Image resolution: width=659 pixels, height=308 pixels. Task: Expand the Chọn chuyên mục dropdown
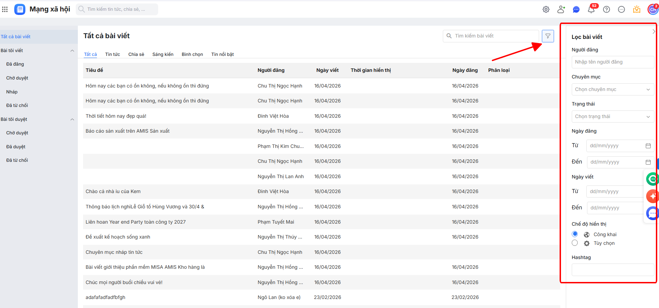pyautogui.click(x=612, y=90)
